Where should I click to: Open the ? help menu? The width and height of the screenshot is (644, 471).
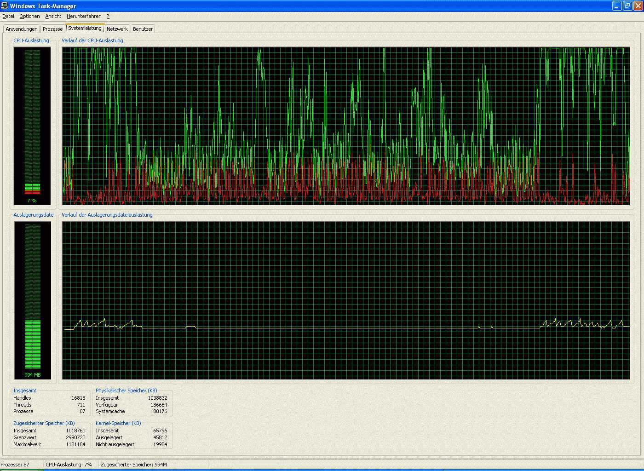click(108, 16)
